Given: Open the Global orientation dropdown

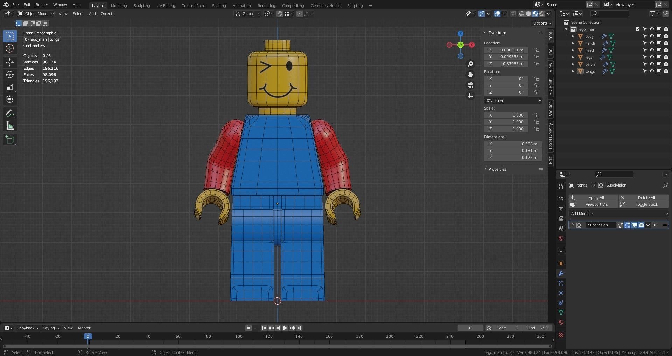Looking at the screenshot, I should pos(248,14).
